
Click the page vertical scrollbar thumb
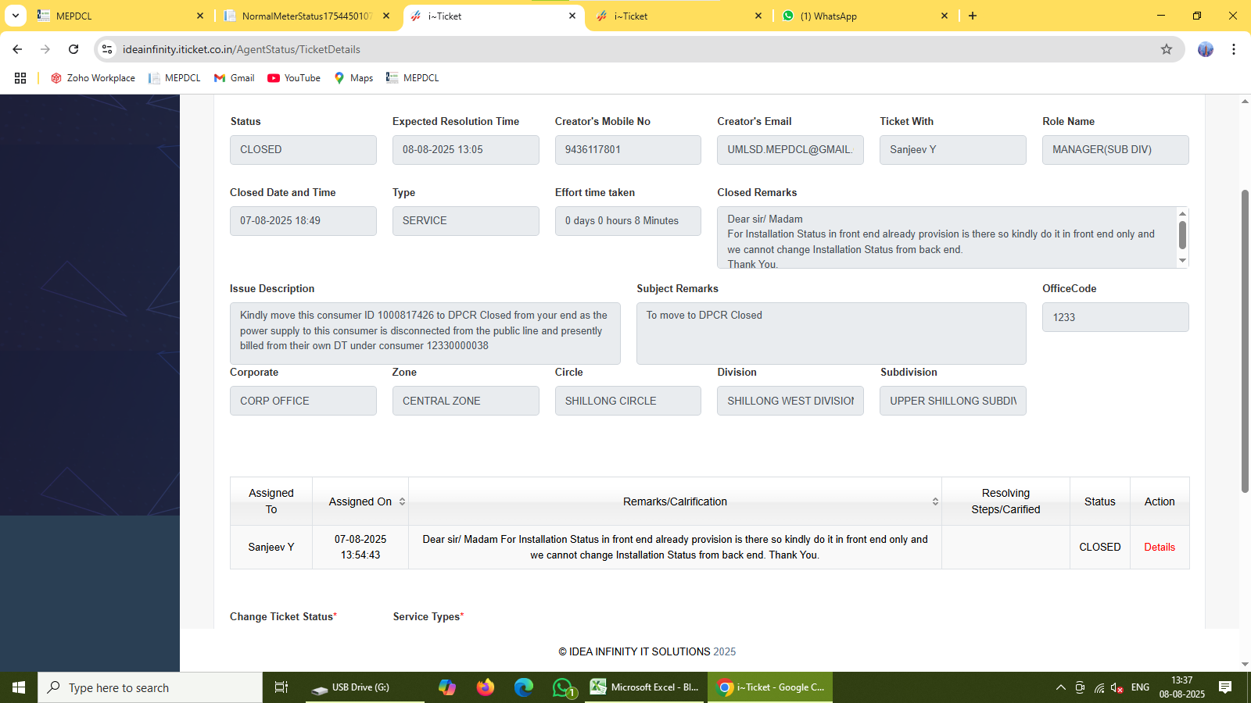coord(1245,341)
